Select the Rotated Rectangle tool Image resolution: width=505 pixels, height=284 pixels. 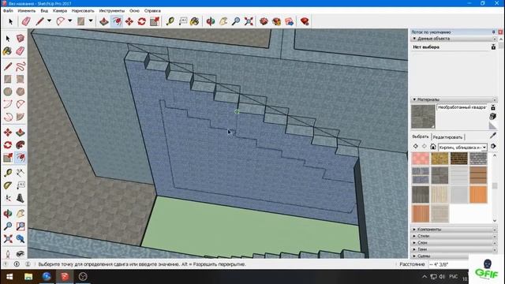click(21, 79)
